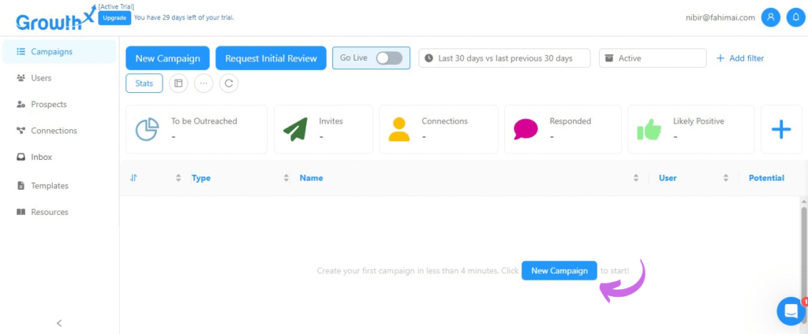Click the Campaigns list icon in sidebar
Image resolution: width=808 pixels, height=334 pixels.
21,51
